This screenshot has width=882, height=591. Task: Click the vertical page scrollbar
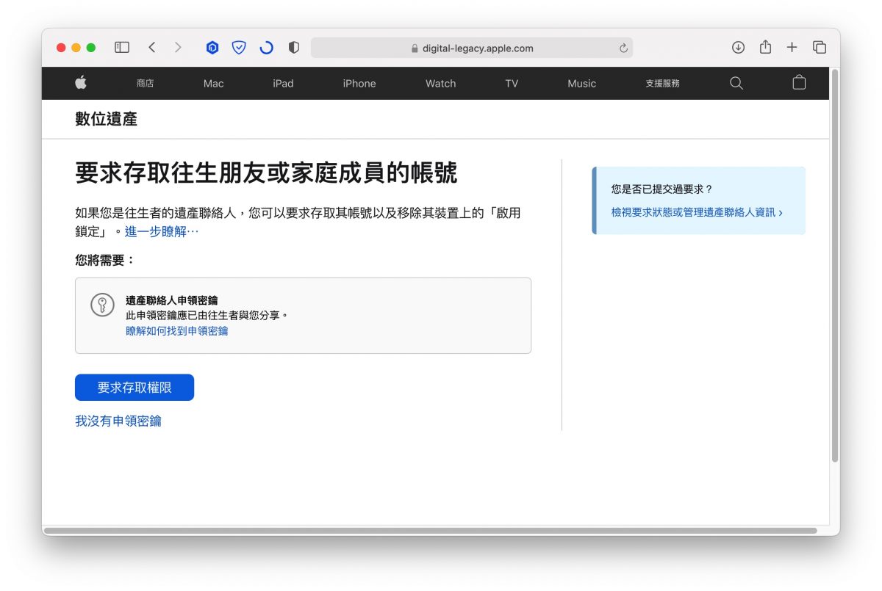[x=835, y=264]
